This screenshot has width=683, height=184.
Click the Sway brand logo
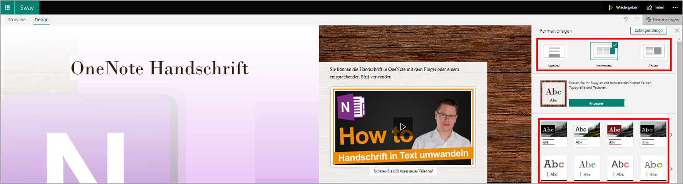pyautogui.click(x=27, y=8)
